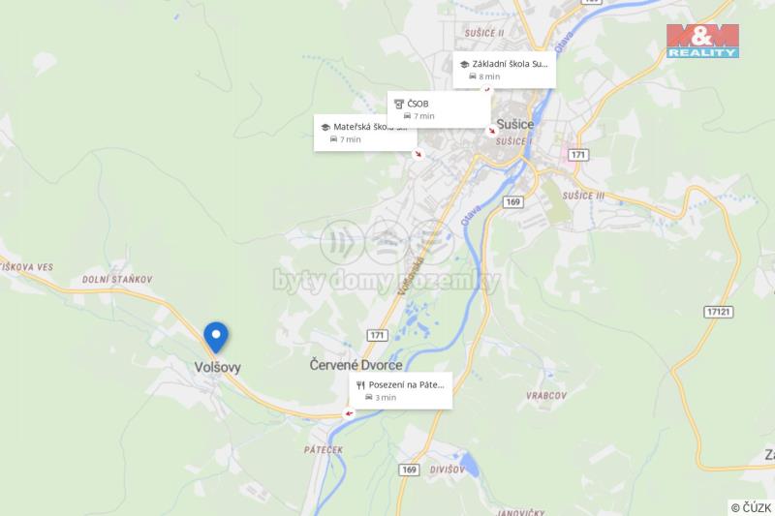
Task: Click the road 17121 shield marker
Action: click(x=718, y=312)
